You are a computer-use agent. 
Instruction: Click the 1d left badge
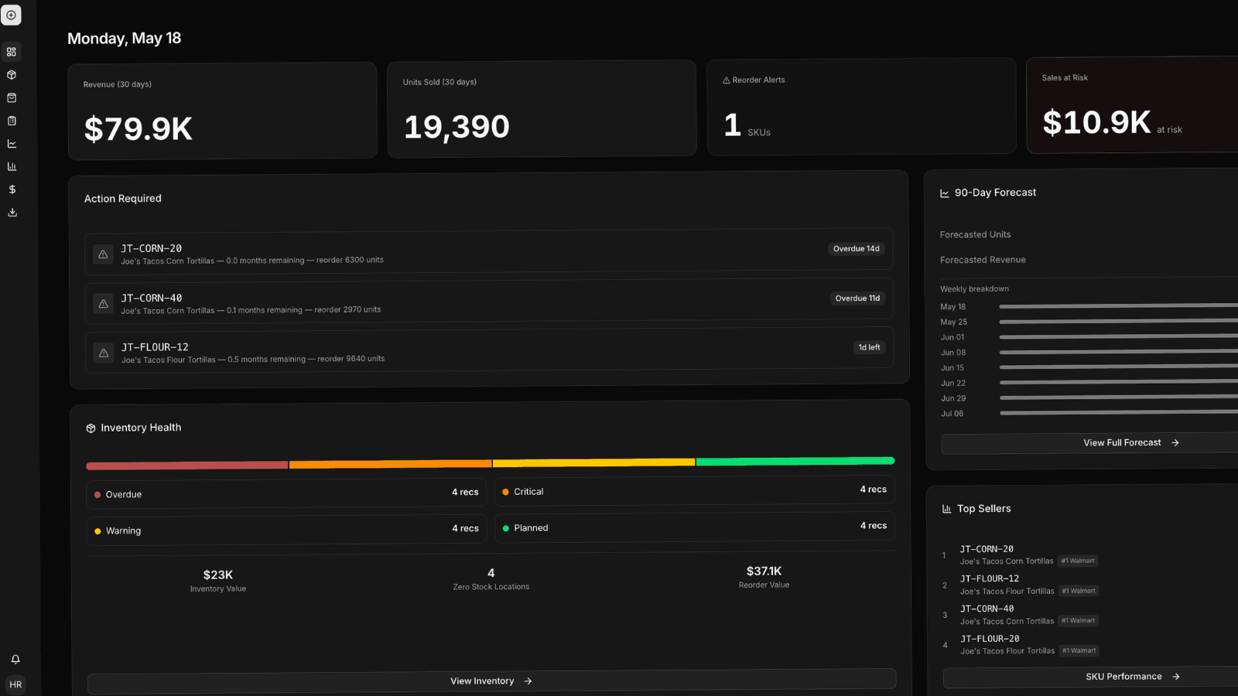tap(869, 348)
